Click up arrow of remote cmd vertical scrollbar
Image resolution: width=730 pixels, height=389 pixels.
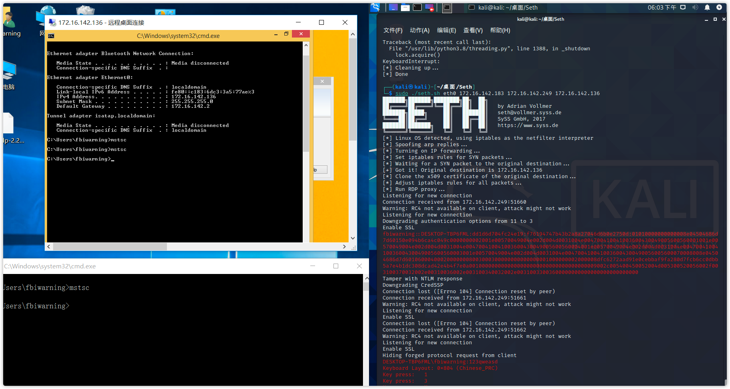tap(306, 45)
